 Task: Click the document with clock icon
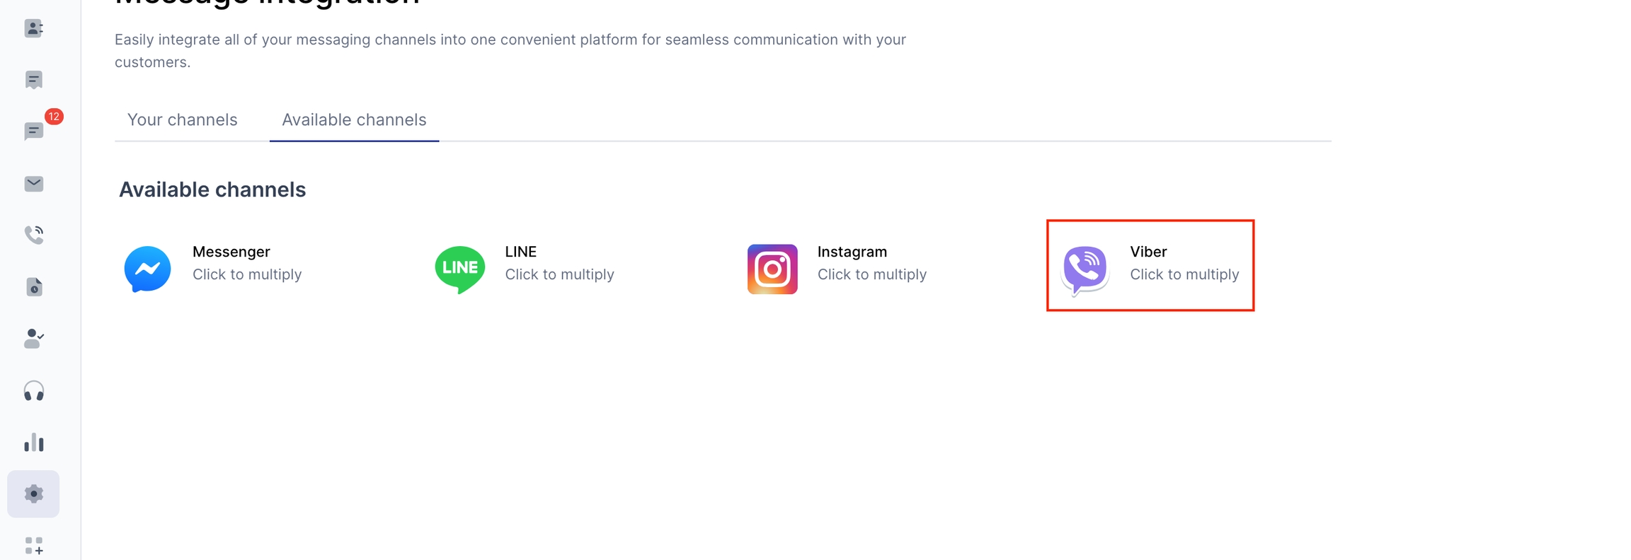click(x=33, y=287)
